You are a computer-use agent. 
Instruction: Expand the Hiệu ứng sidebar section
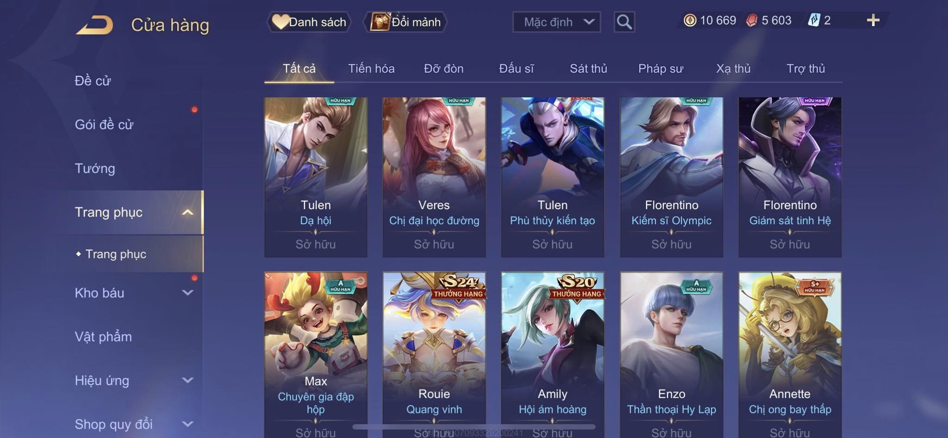[x=187, y=380]
